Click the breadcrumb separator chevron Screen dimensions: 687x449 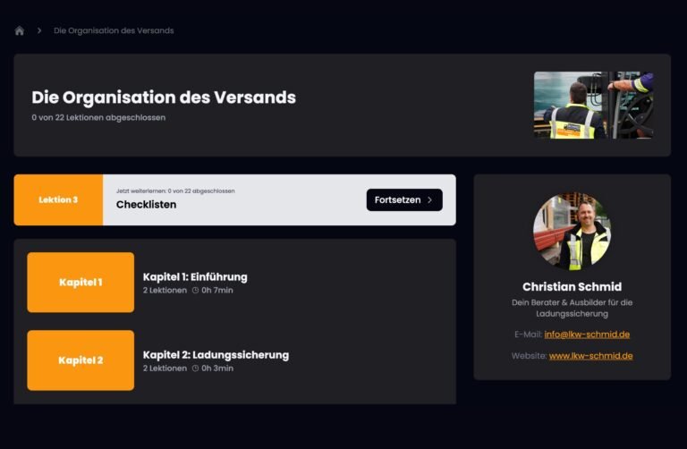(39, 30)
